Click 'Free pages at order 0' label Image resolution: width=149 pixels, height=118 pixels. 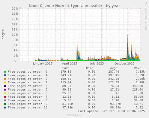pos(28,72)
